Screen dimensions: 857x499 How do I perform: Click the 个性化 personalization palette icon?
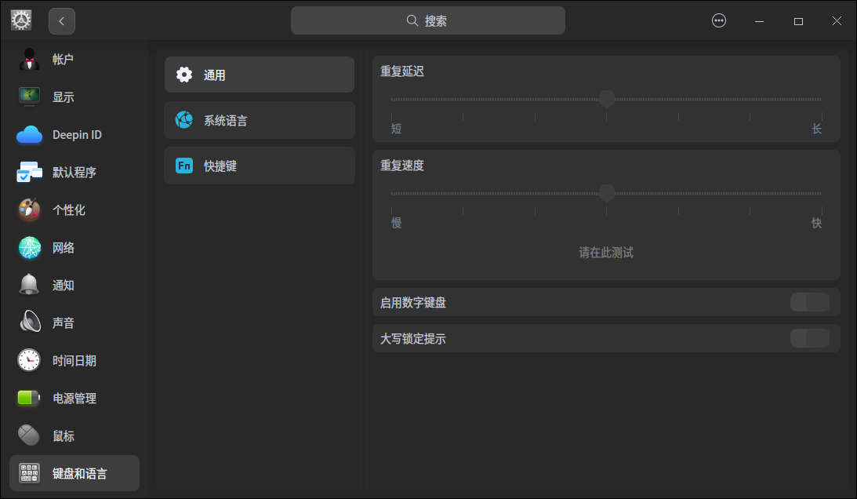tap(28, 209)
